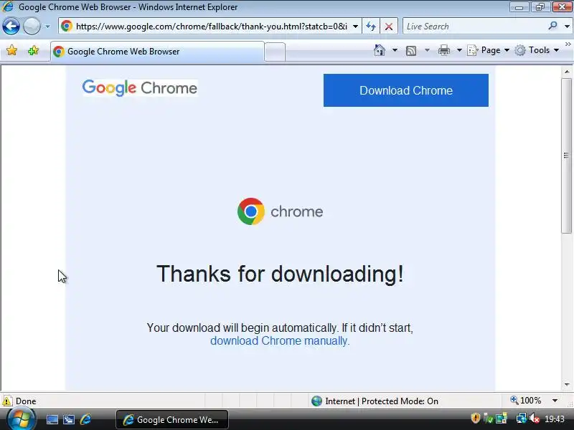
Task: Click the Switch between windows icon
Action: click(68, 420)
